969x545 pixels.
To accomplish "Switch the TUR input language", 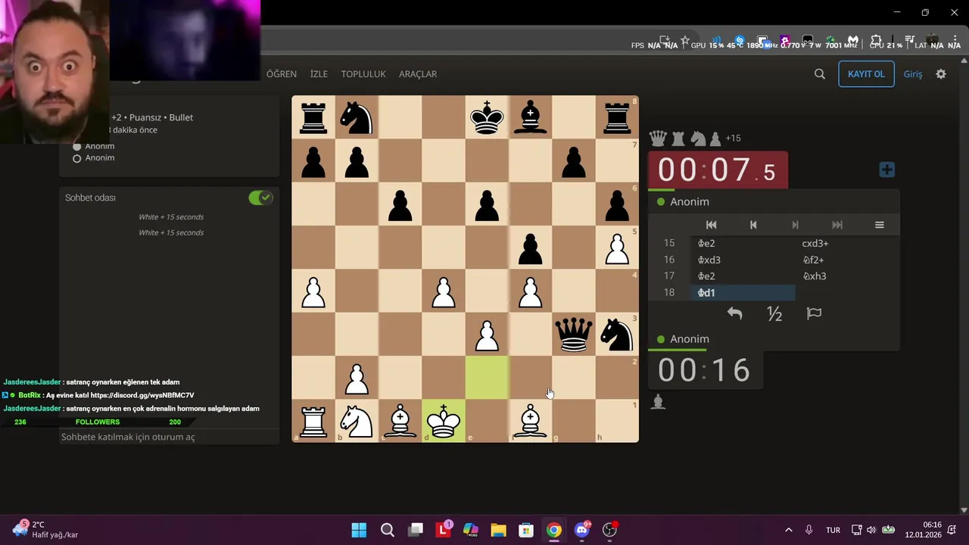I will click(x=833, y=530).
